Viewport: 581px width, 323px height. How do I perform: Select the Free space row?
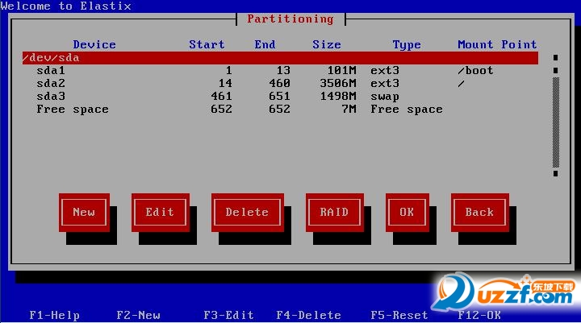click(x=280, y=110)
